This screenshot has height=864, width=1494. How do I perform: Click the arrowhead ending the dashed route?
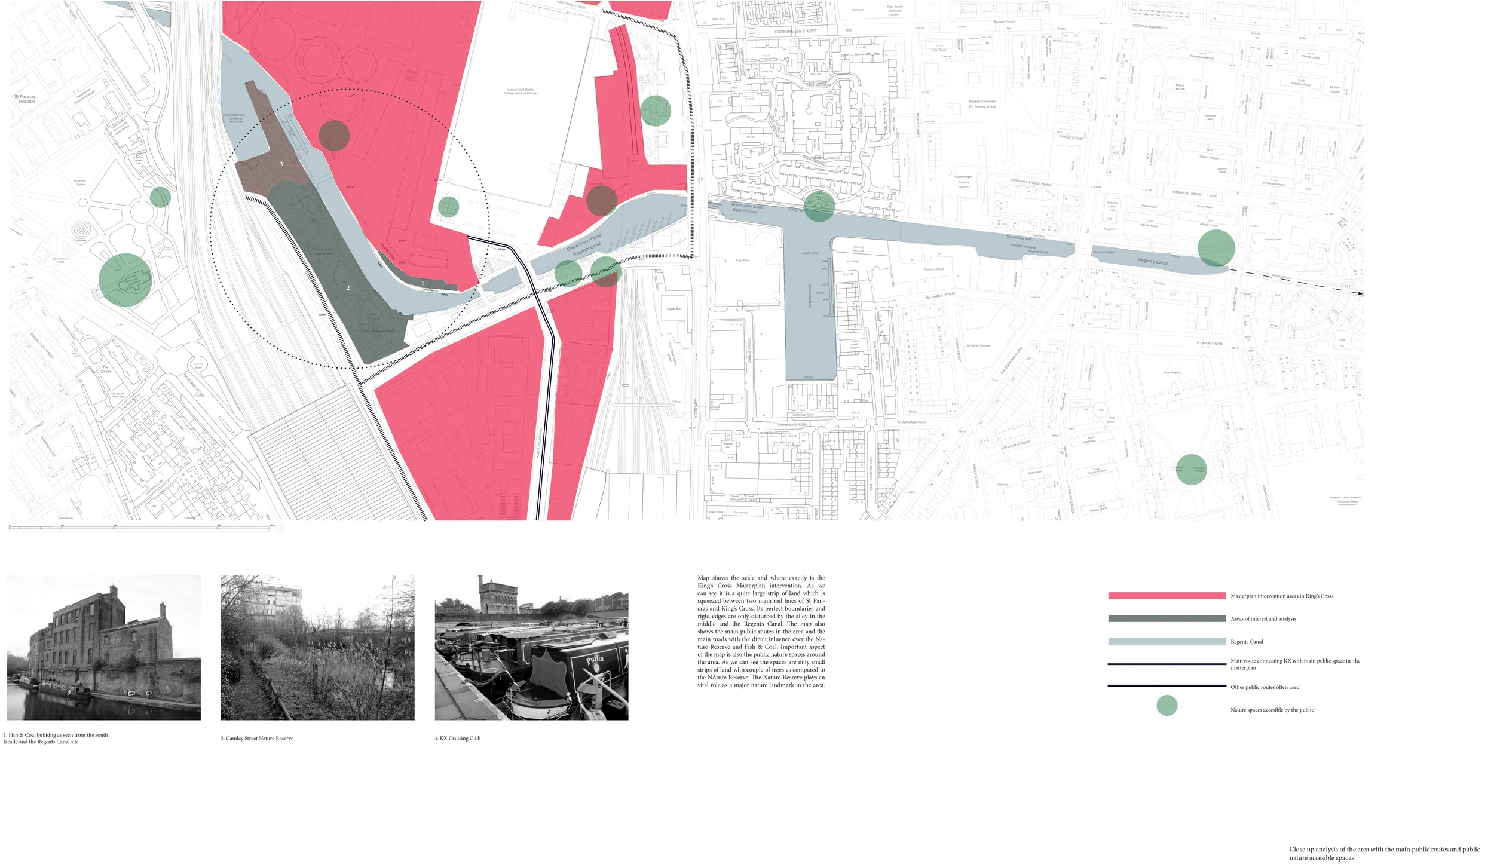click(x=1361, y=293)
